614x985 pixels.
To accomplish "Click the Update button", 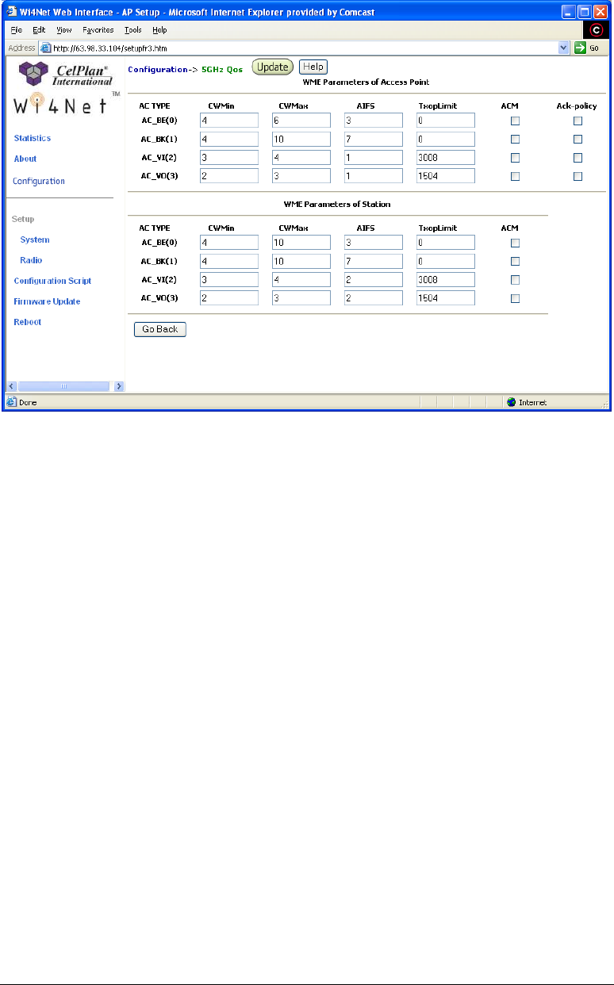I will click(x=273, y=67).
